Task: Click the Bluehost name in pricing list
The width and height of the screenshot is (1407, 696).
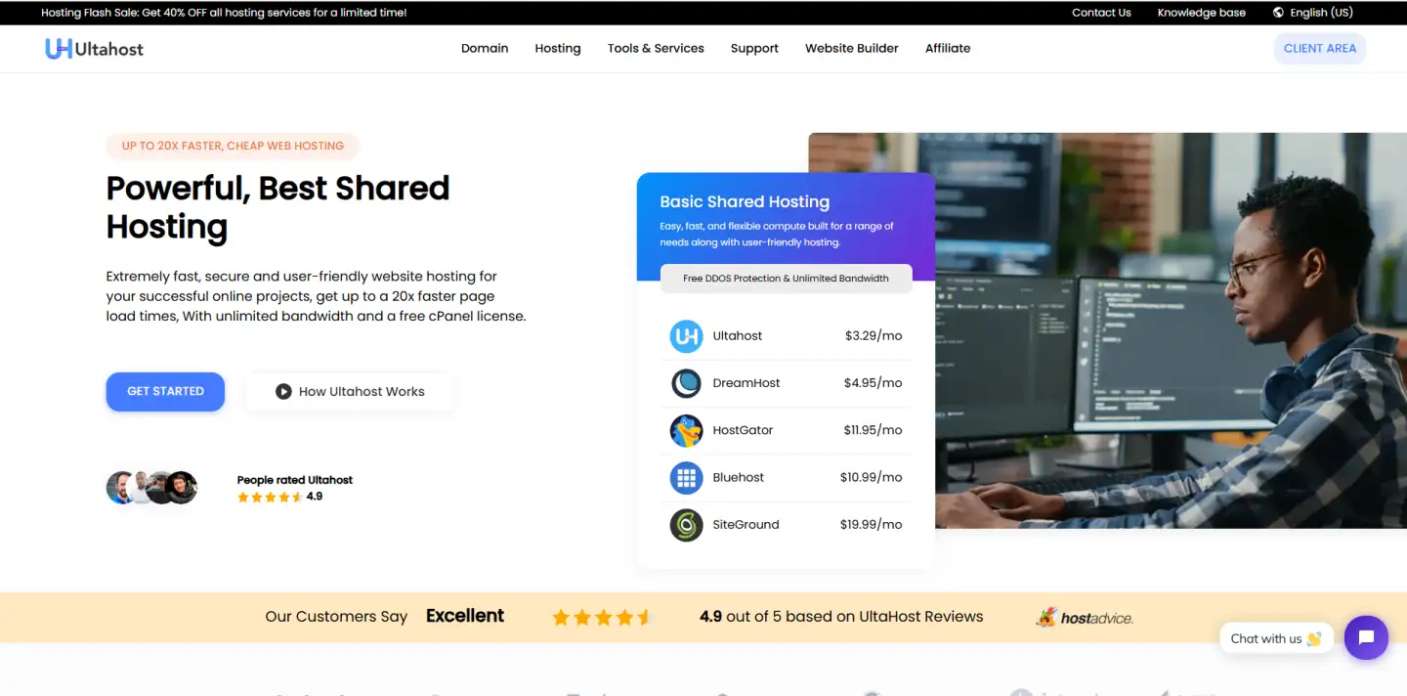Action: [739, 477]
